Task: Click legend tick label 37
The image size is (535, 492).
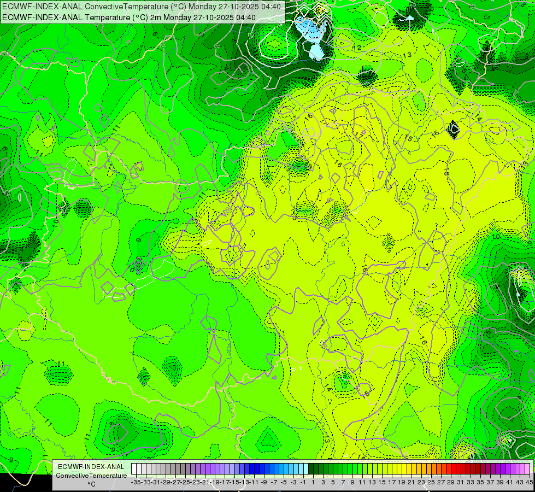Action: pos(490,482)
